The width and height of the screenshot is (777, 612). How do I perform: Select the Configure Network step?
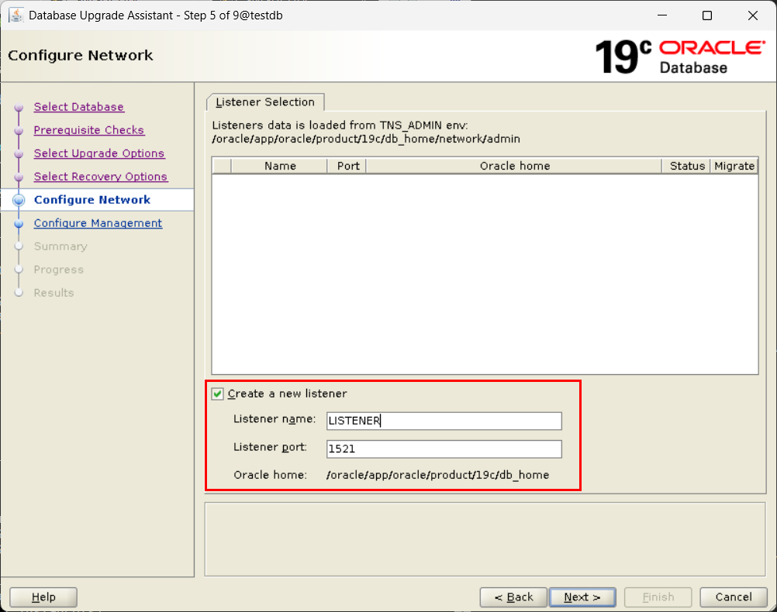coord(92,200)
